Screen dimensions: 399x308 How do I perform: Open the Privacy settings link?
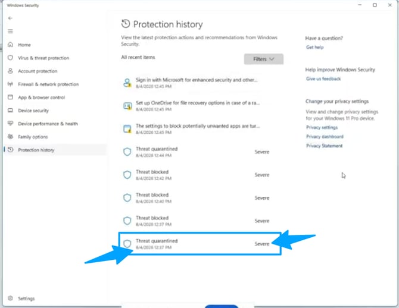(x=322, y=127)
